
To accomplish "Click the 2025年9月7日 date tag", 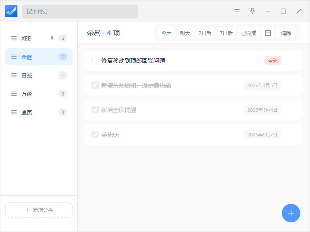I will click(262, 134).
